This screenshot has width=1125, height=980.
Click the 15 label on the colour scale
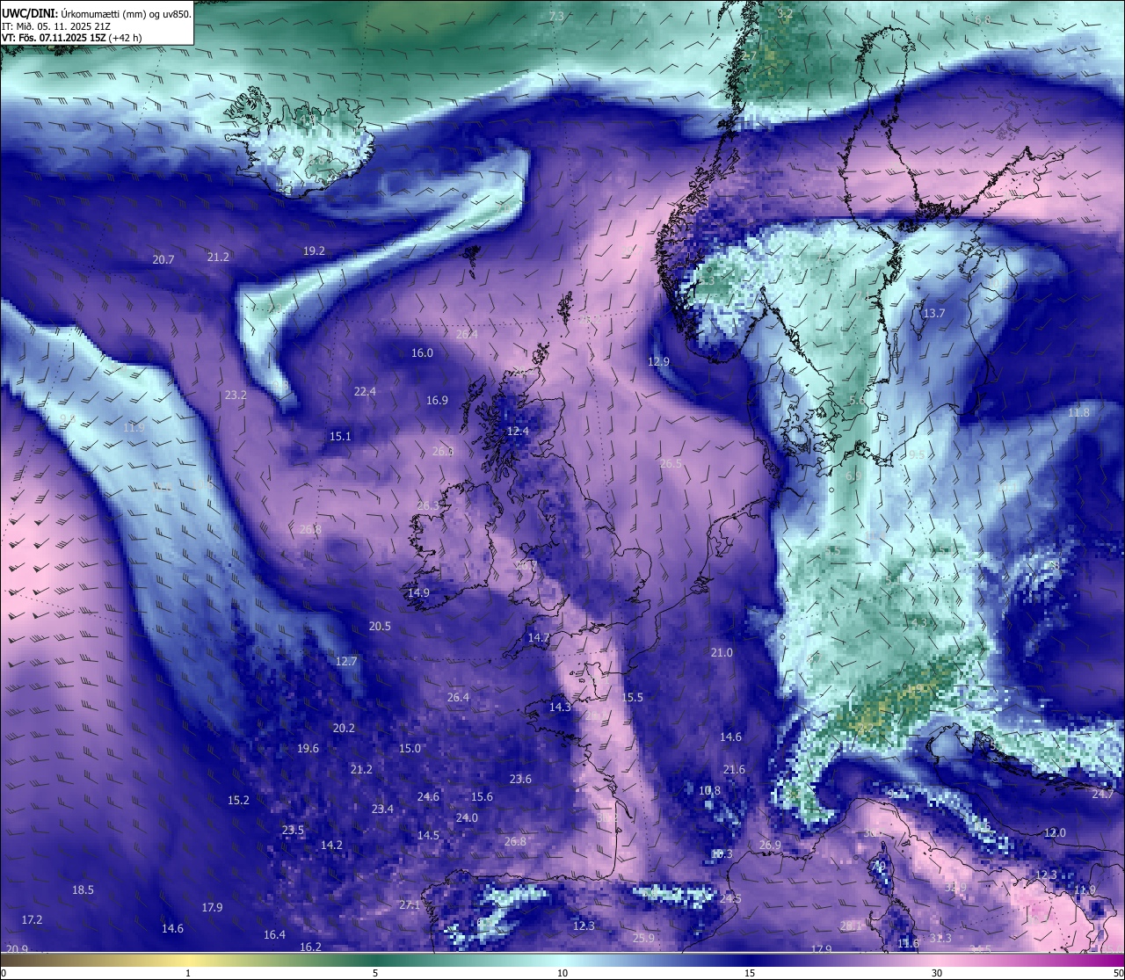(750, 973)
